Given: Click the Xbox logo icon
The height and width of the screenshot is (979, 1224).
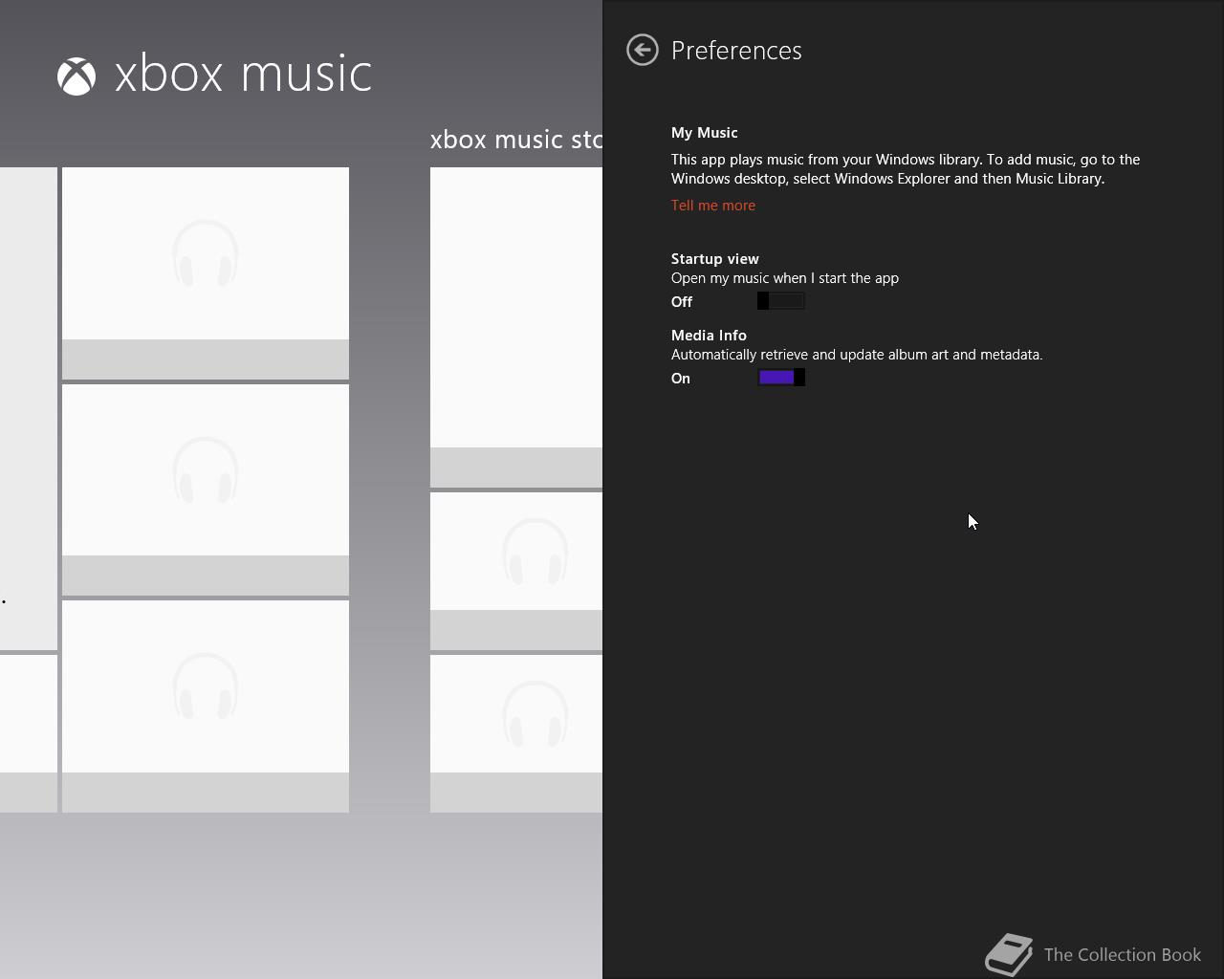Looking at the screenshot, I should pyautogui.click(x=76, y=76).
